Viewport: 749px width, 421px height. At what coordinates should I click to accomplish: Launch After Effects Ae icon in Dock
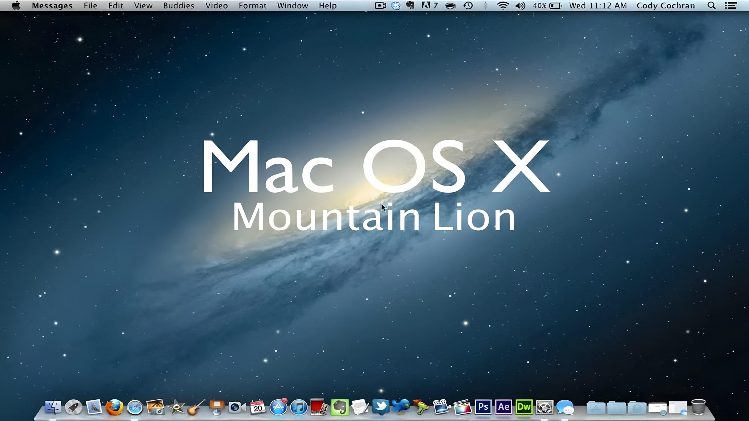click(504, 407)
